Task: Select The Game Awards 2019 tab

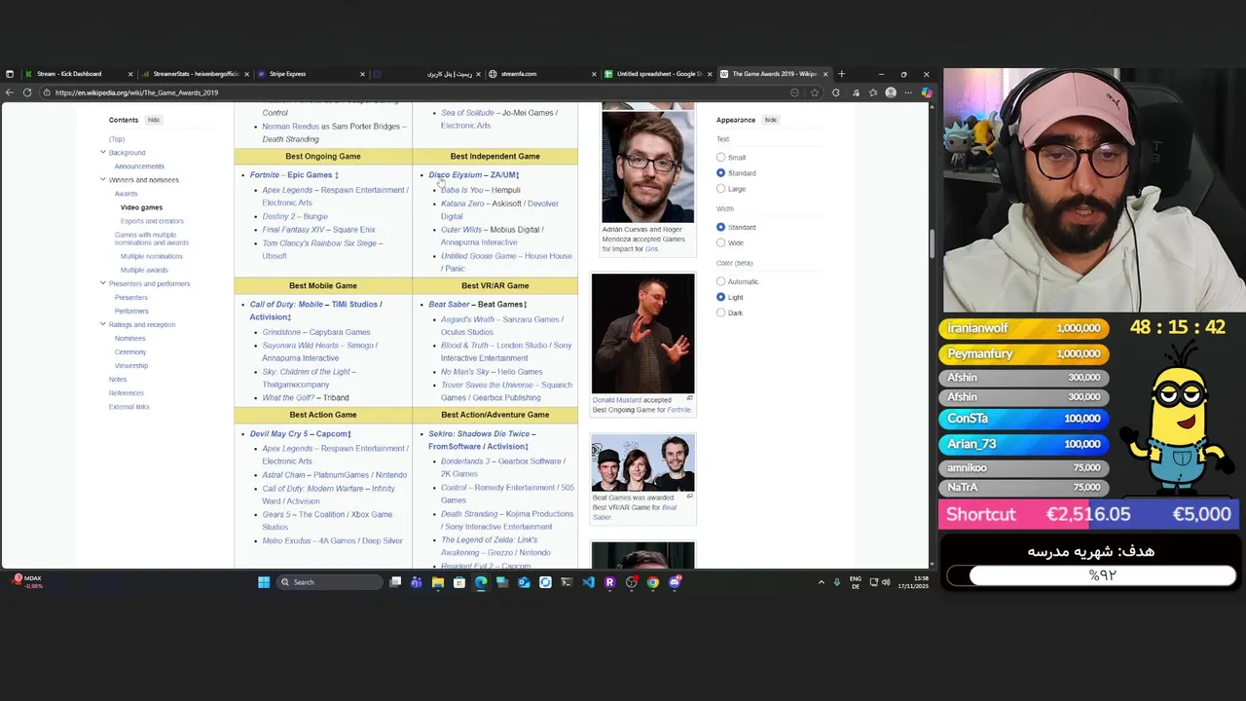Action: click(775, 74)
